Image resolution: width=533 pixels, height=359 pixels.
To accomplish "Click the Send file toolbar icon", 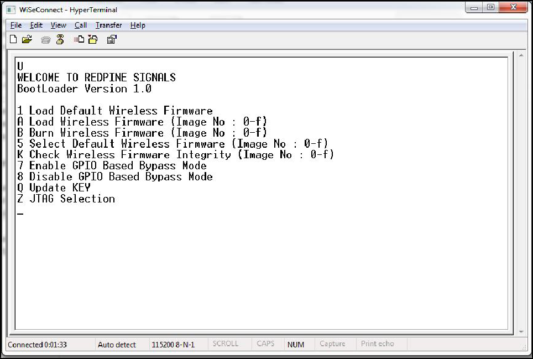I will click(78, 39).
